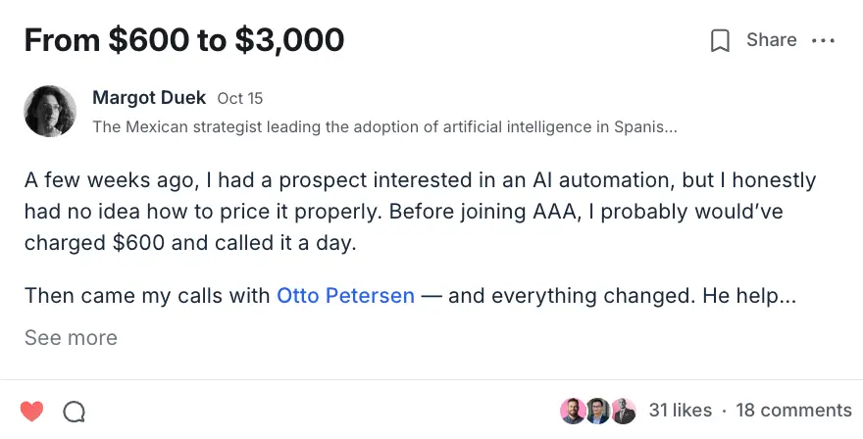Open the 18 comments thread

(x=793, y=411)
